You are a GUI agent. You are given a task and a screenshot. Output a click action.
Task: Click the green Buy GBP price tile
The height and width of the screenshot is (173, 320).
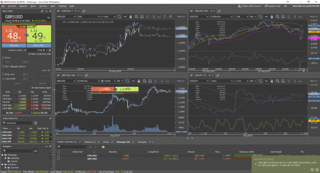coord(39,34)
